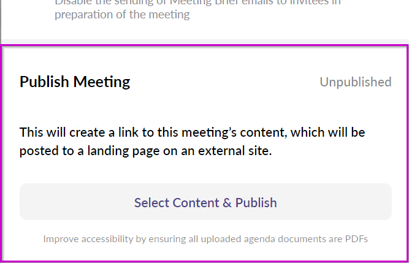The height and width of the screenshot is (263, 409).
Task: Click the word "Publish" in the panel heading
Action: point(44,82)
